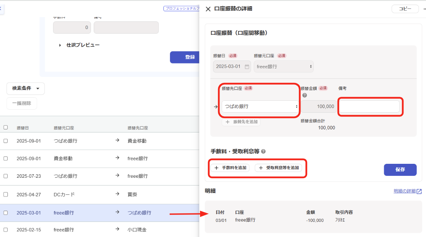Viewport: 426px width, 237px height.
Task: Select the checkbox for the 2025-07-23 row
Action: coord(5,176)
